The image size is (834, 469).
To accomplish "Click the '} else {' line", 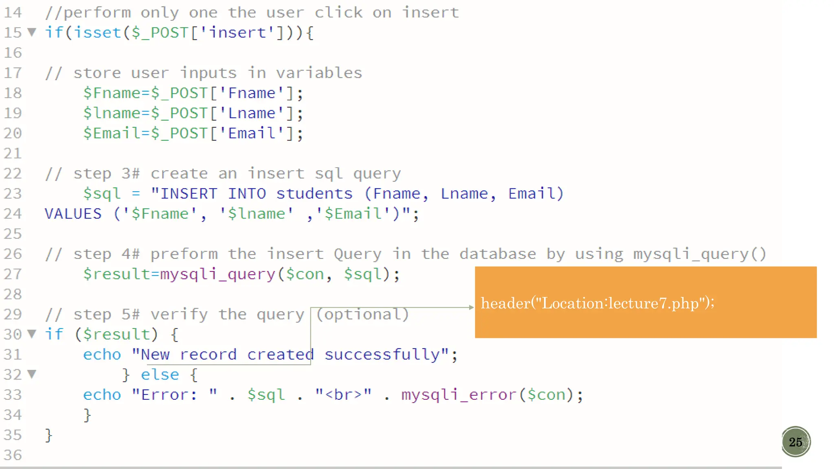I will [160, 375].
